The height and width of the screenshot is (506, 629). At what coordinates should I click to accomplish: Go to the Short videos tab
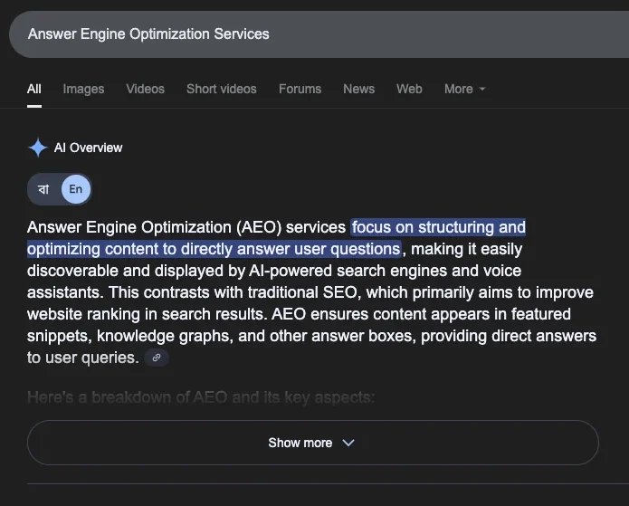pos(222,89)
